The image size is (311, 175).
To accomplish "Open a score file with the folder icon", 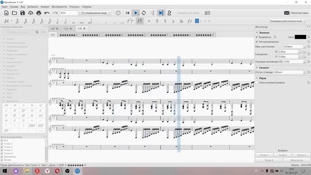I will (14, 13).
